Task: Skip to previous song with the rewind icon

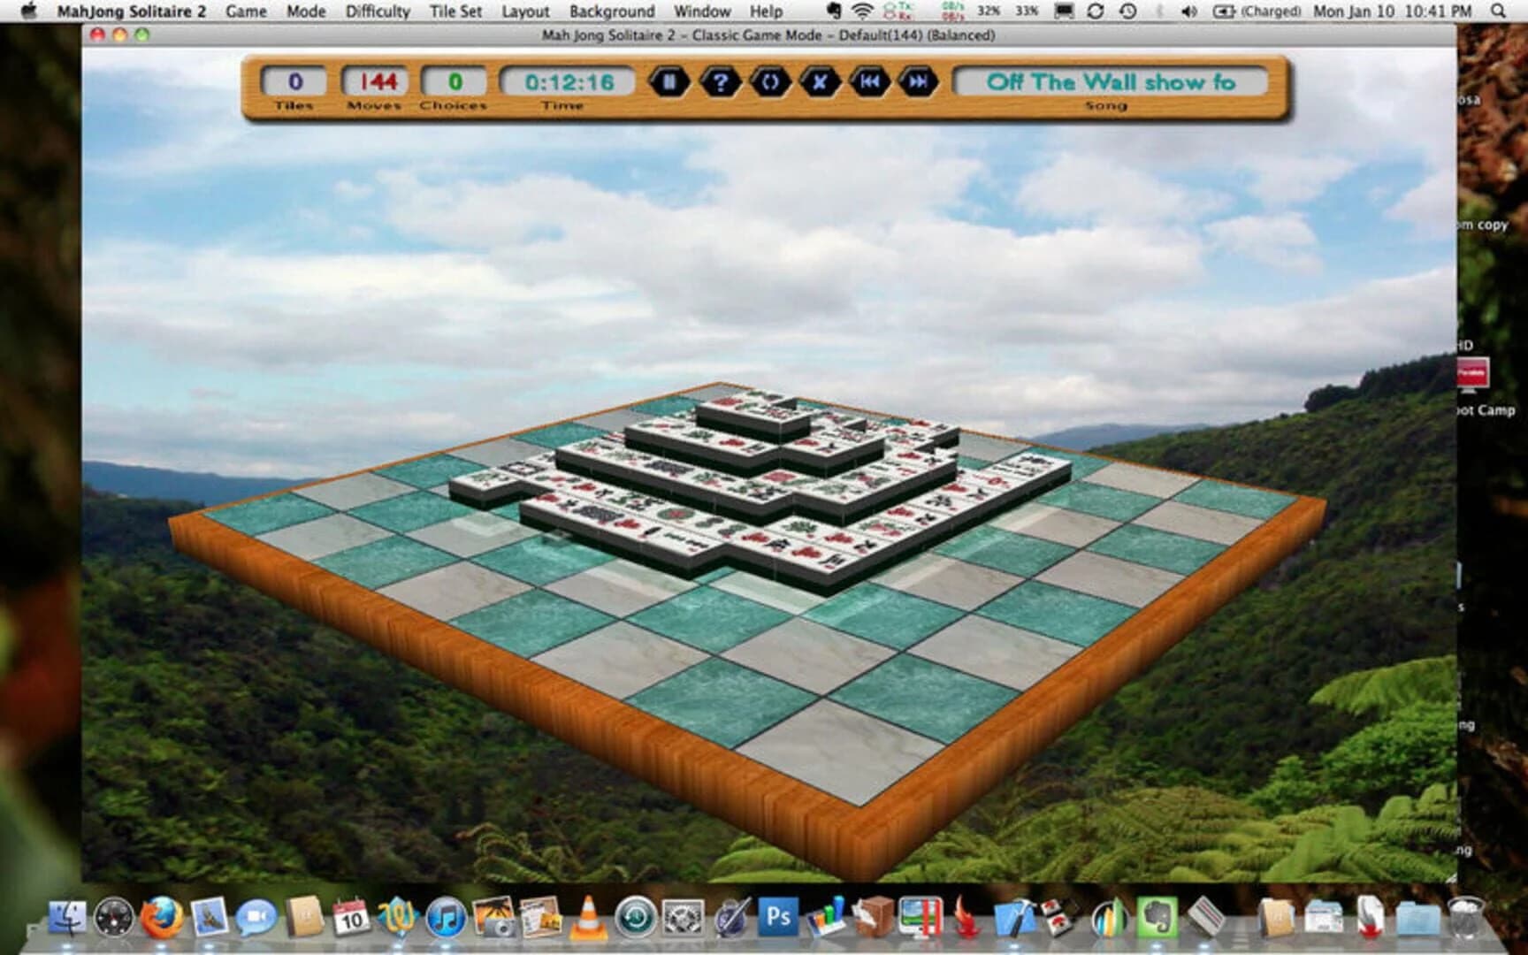Action: click(x=870, y=83)
